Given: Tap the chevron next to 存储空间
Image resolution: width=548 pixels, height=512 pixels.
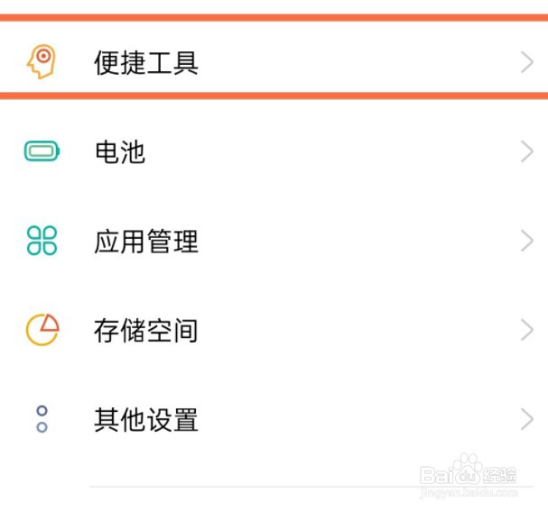Looking at the screenshot, I should [x=527, y=330].
